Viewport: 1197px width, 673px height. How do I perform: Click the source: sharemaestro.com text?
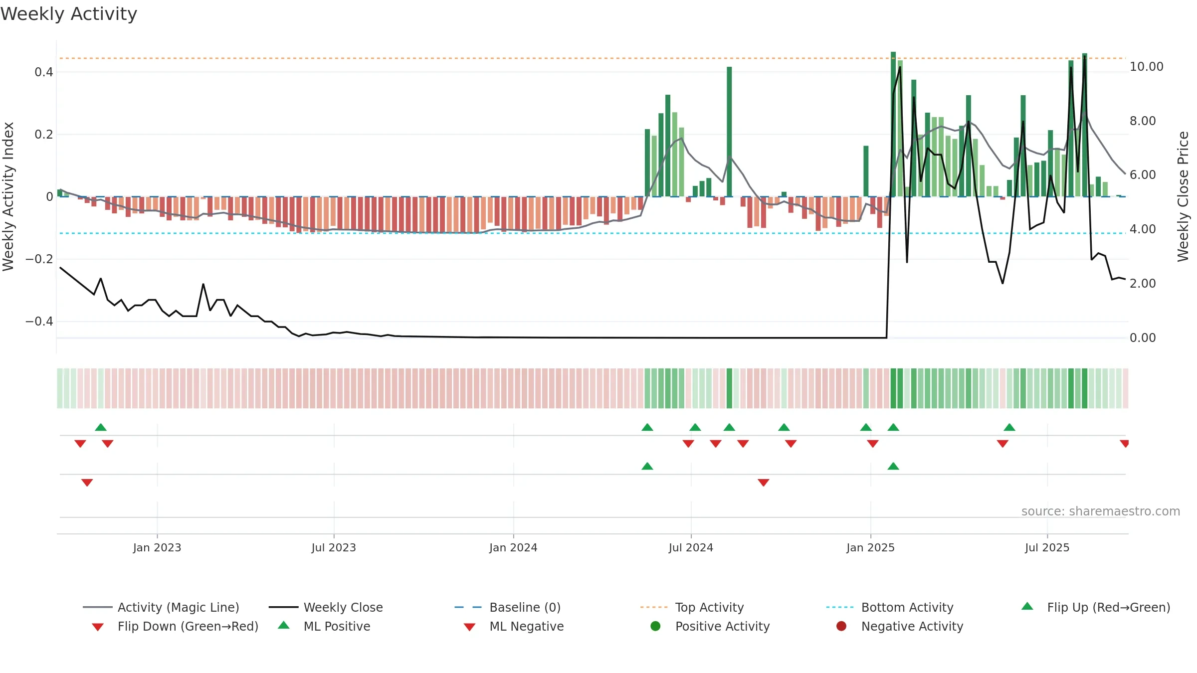1101,511
